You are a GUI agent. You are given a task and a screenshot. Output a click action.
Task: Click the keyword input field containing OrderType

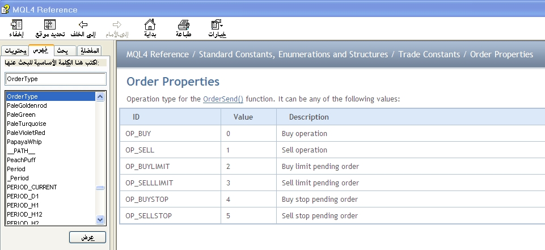(x=56, y=79)
